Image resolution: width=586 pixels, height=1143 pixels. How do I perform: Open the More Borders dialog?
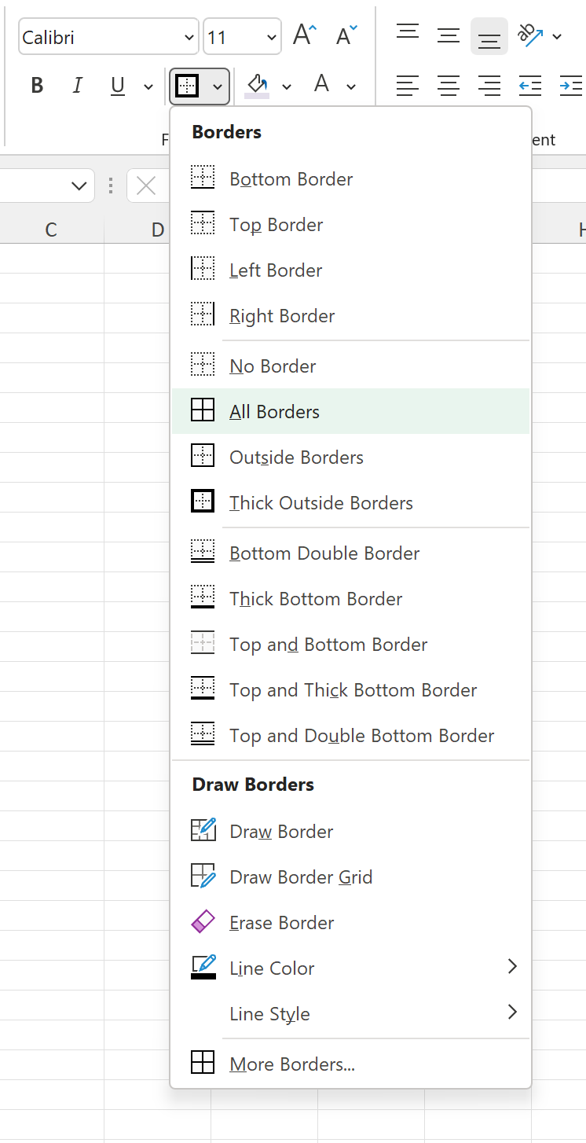point(291,1062)
